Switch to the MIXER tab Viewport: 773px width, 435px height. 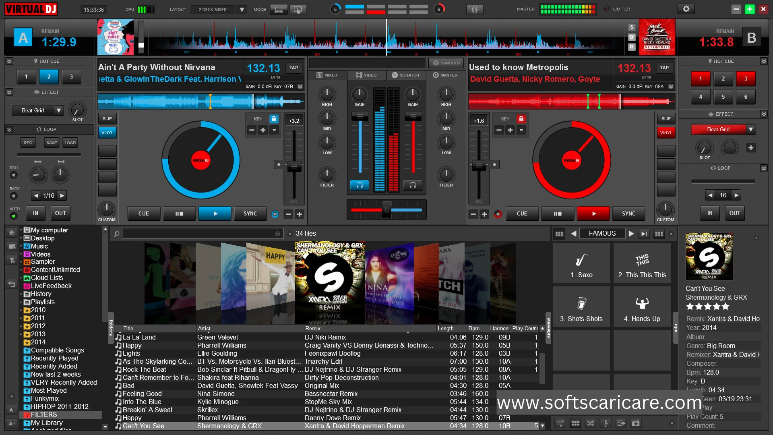(327, 75)
